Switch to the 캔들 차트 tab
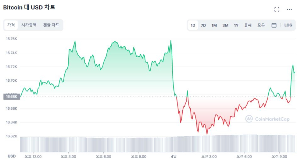The image size is (297, 160). tap(51, 25)
